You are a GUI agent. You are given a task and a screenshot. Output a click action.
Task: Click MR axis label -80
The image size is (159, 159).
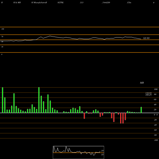tap(155, 135)
